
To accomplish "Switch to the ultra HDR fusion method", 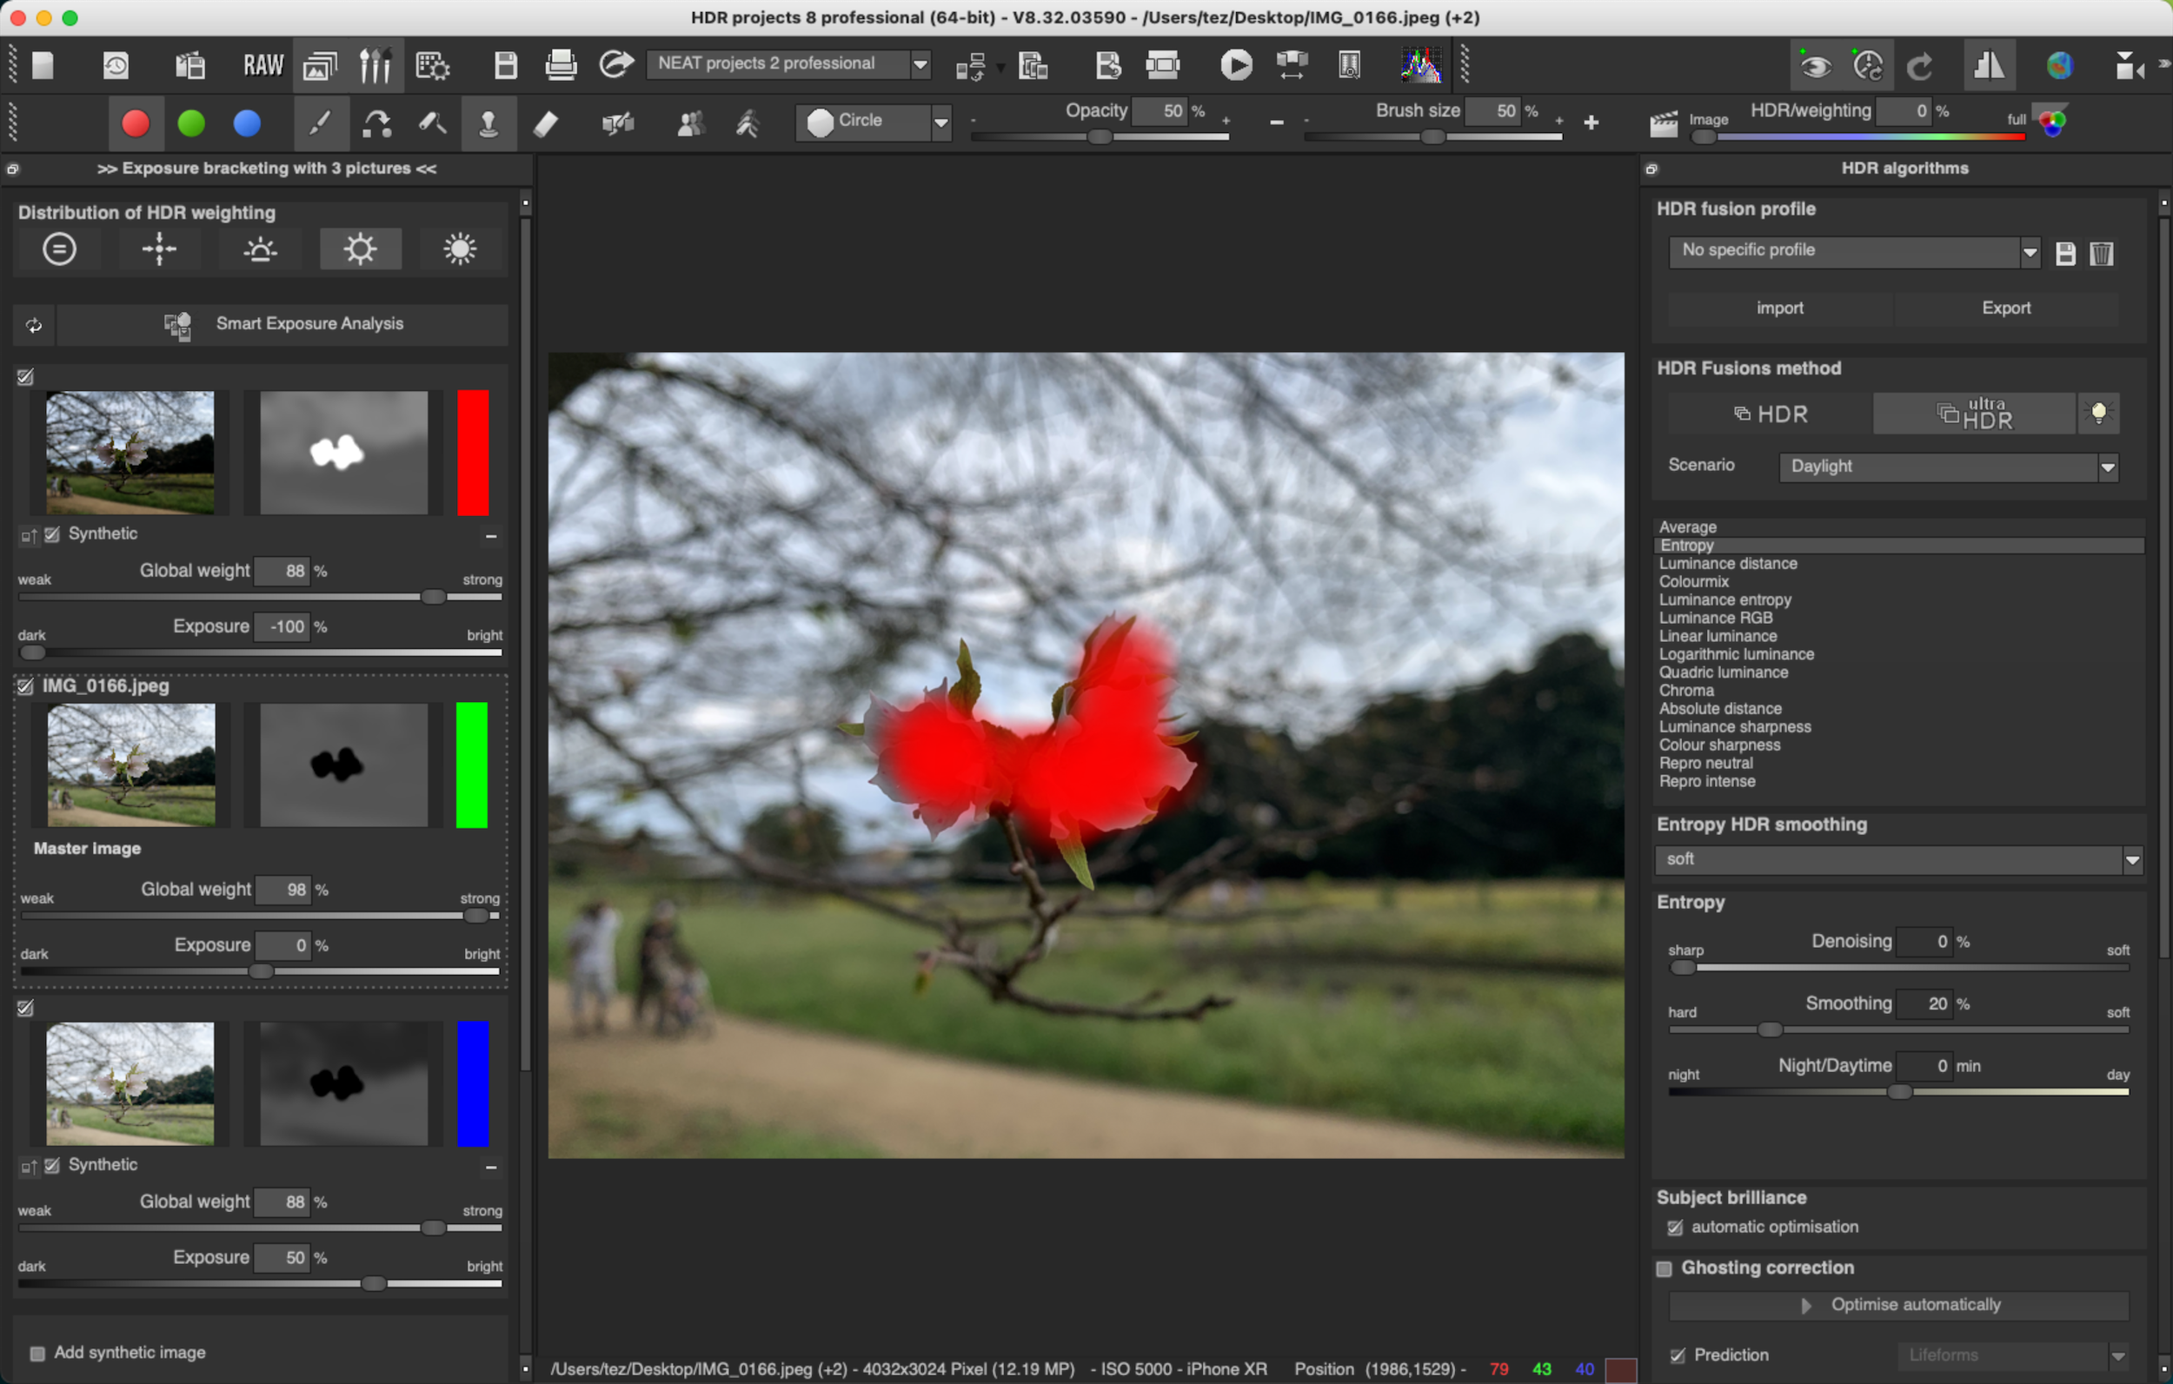I will (x=1974, y=414).
